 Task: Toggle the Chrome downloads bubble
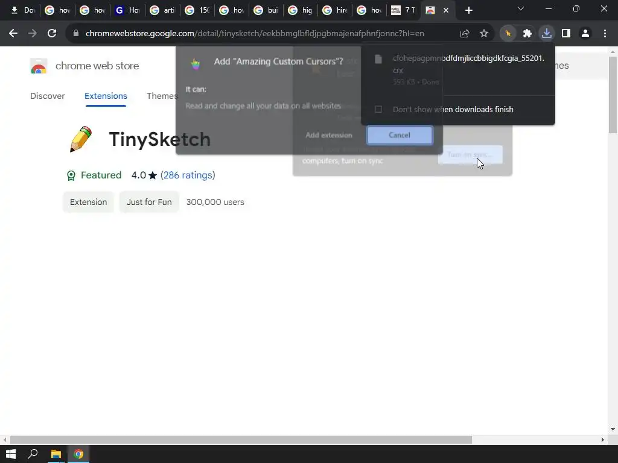click(x=547, y=34)
